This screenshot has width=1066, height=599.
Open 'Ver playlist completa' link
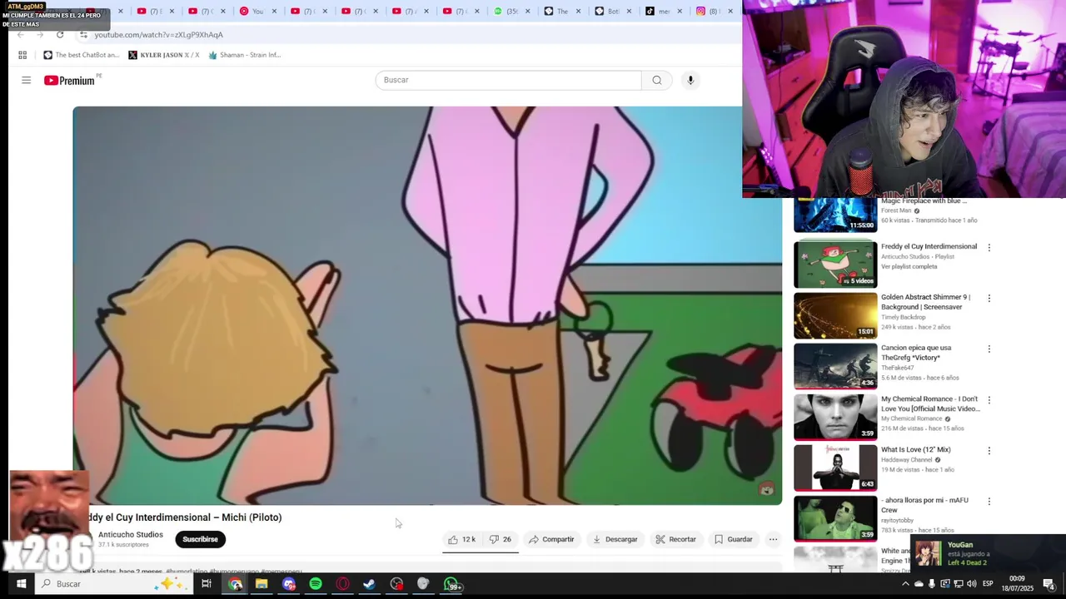coord(909,266)
